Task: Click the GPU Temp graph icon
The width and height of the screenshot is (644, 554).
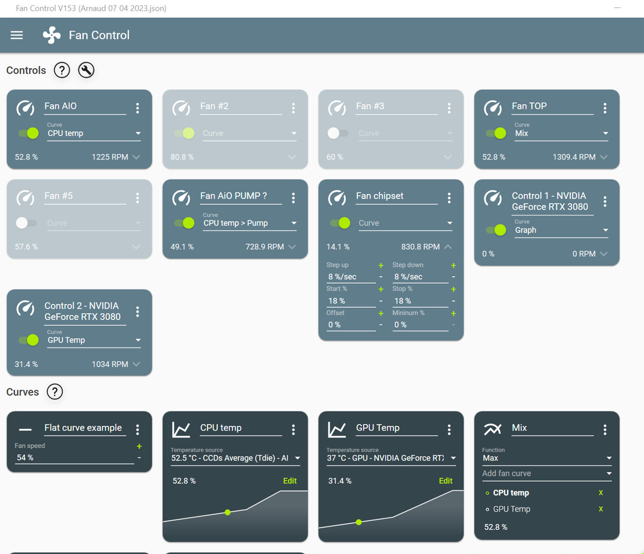Action: [337, 430]
